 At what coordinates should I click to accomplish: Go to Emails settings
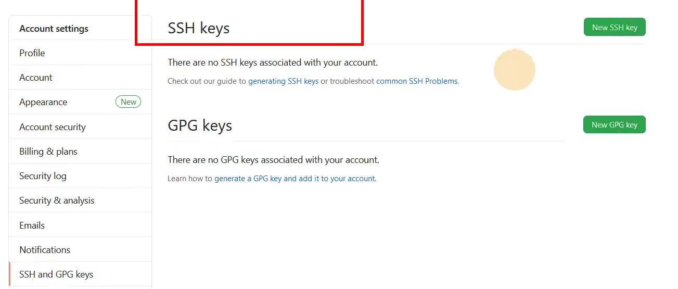pos(32,225)
